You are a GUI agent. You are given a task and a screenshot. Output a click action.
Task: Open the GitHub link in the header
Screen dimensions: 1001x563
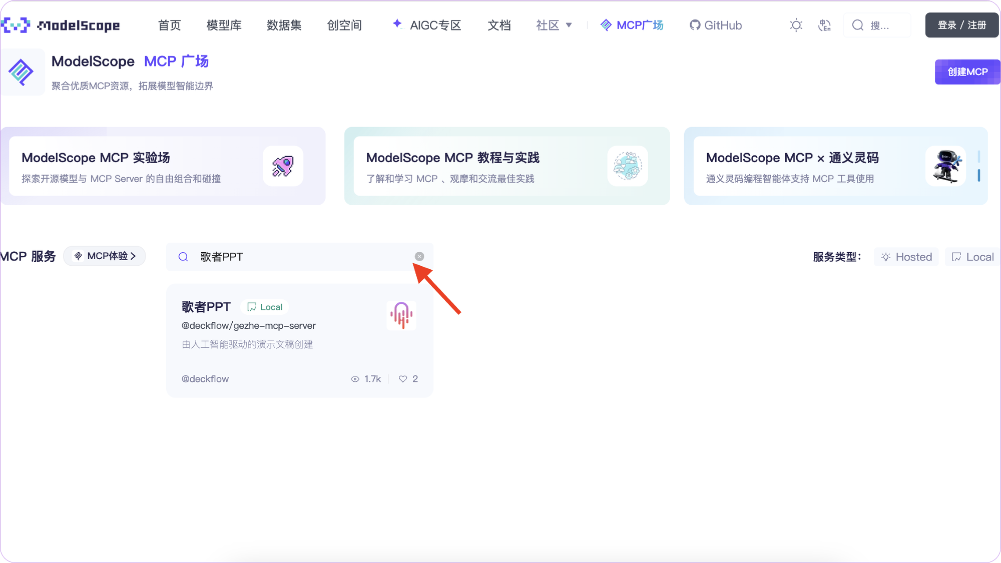point(716,25)
